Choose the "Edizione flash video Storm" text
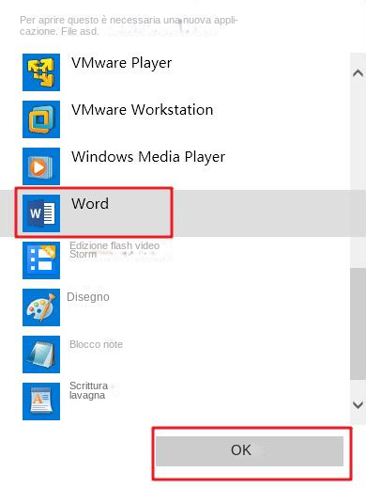The width and height of the screenshot is (366, 488). click(x=114, y=250)
